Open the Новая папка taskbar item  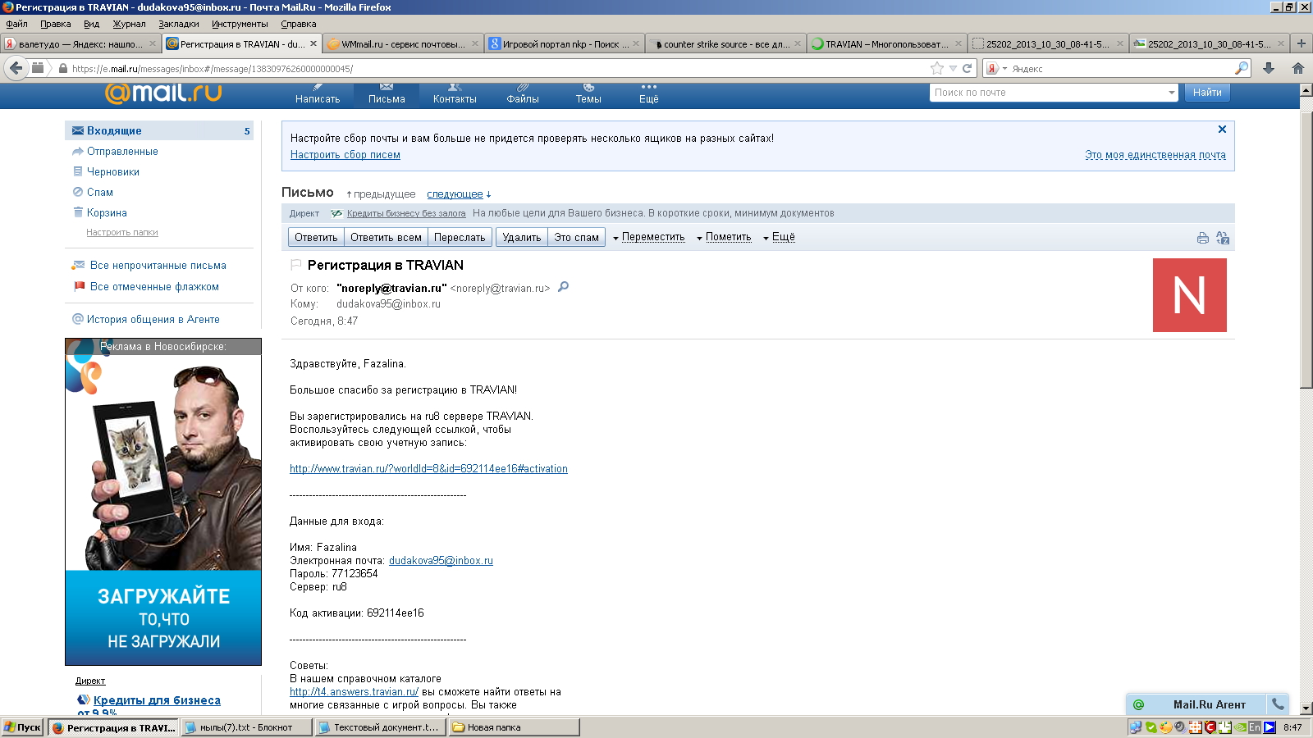515,727
